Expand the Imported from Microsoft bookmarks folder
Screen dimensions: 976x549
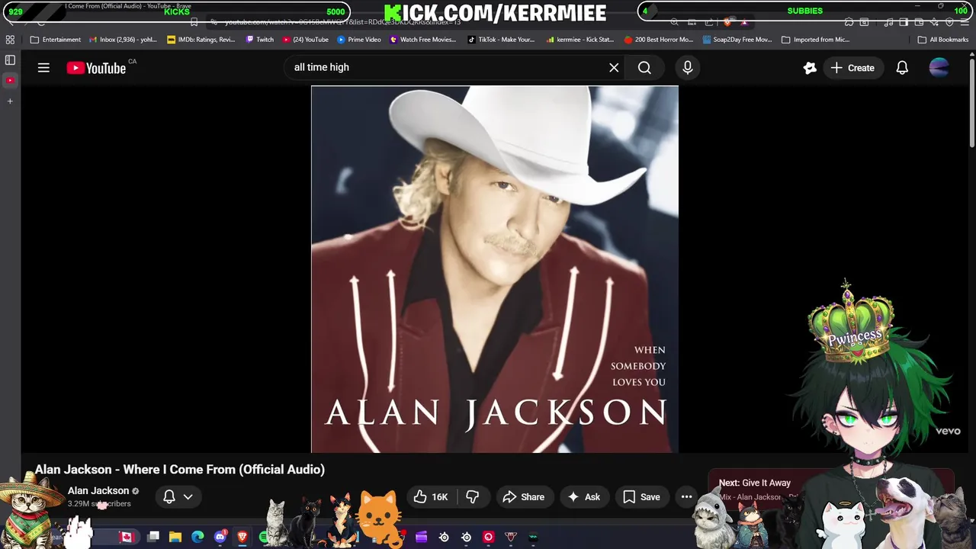coord(816,40)
